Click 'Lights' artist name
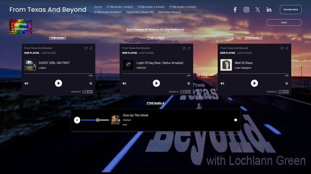The height and width of the screenshot is (174, 311). (42, 68)
